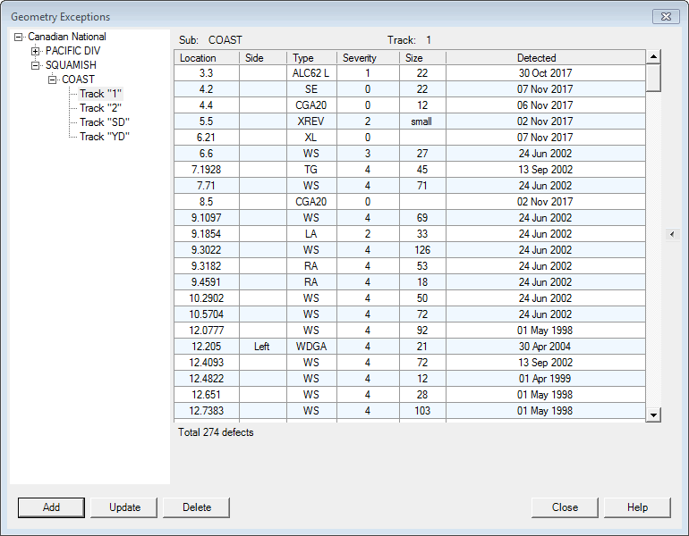Viewport: 689px width, 536px height.
Task: Close the dialog using the Close button
Action: point(565,507)
